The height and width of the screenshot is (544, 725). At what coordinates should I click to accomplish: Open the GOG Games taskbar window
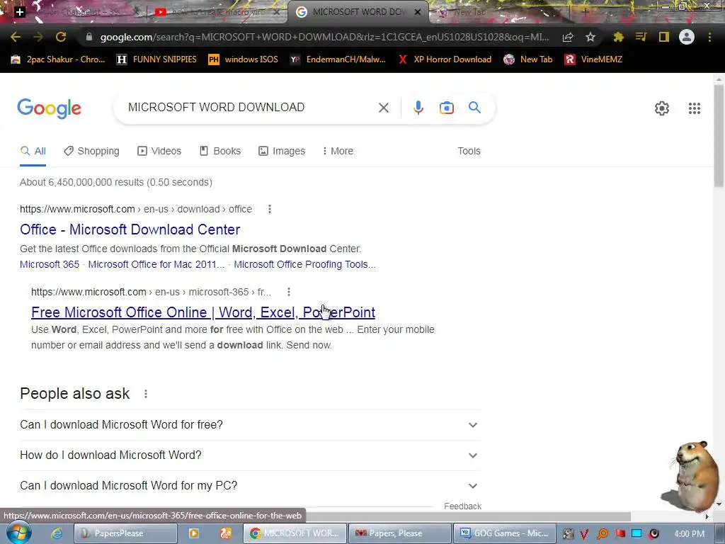pos(504,533)
